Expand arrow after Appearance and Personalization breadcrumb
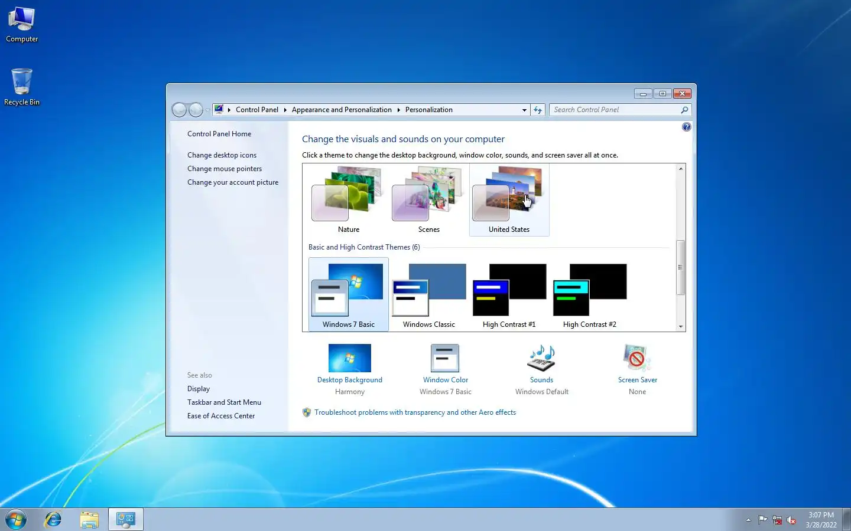851x531 pixels. click(398, 110)
